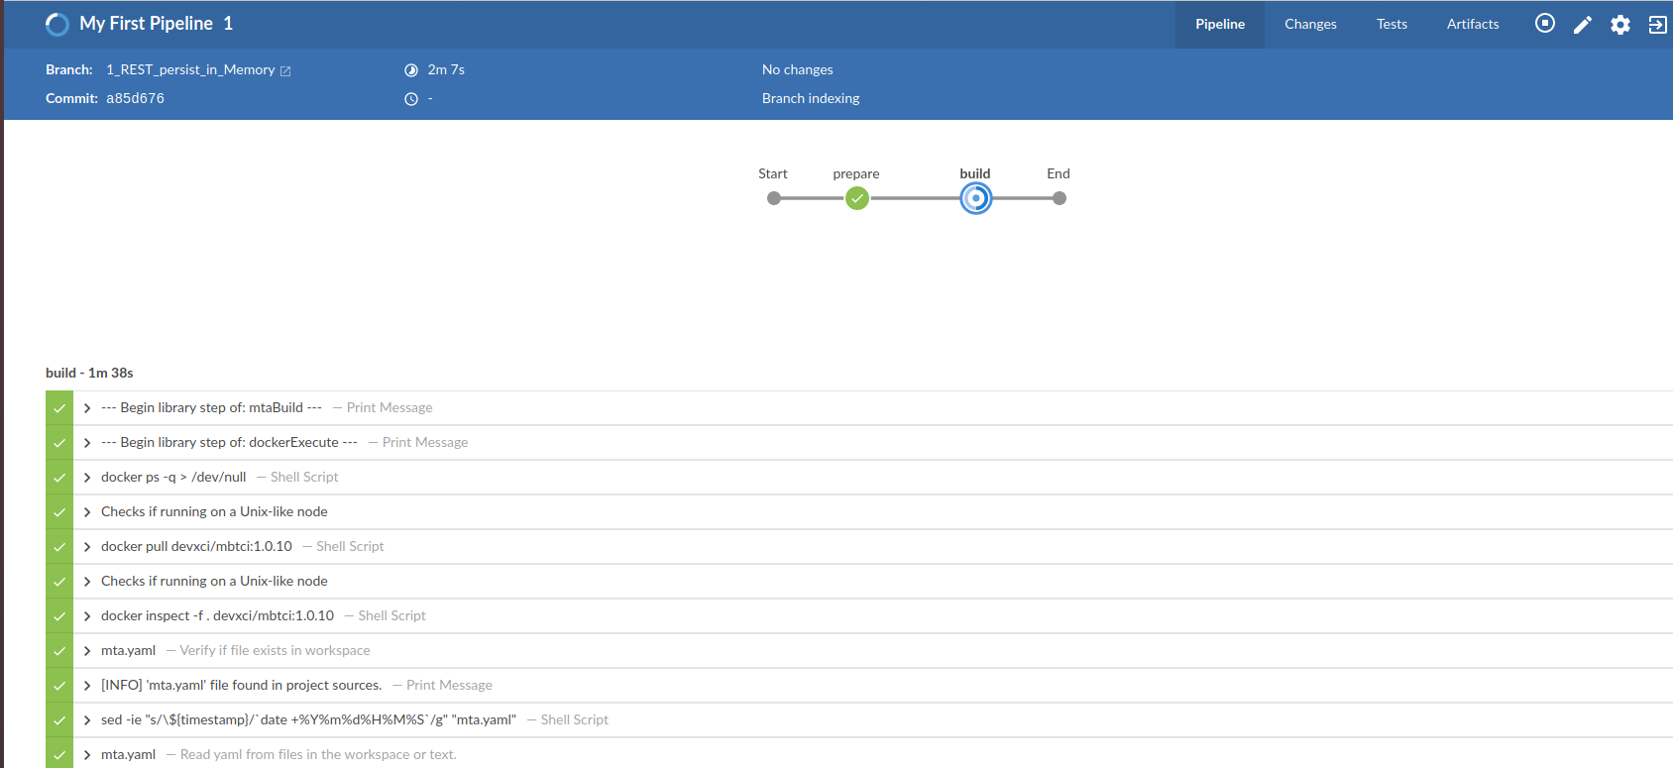The width and height of the screenshot is (1674, 768).
Task: Open the Tests tab
Action: [1392, 25]
